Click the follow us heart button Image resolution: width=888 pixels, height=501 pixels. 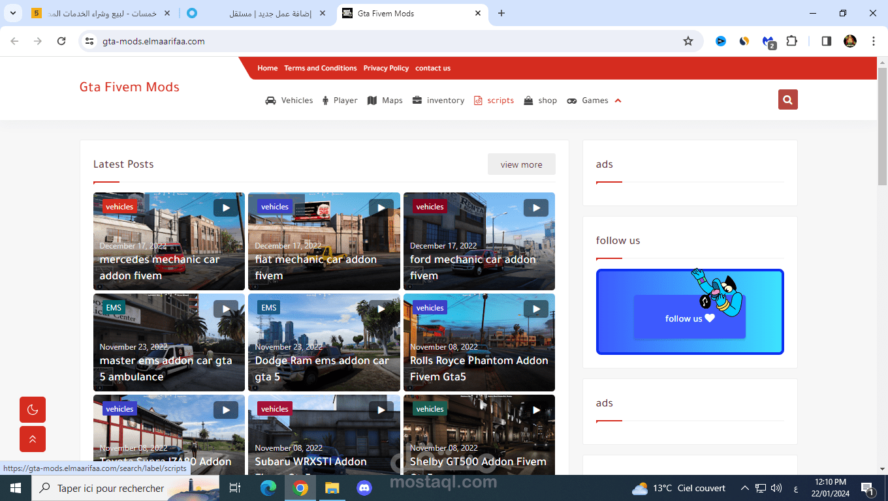coord(690,317)
